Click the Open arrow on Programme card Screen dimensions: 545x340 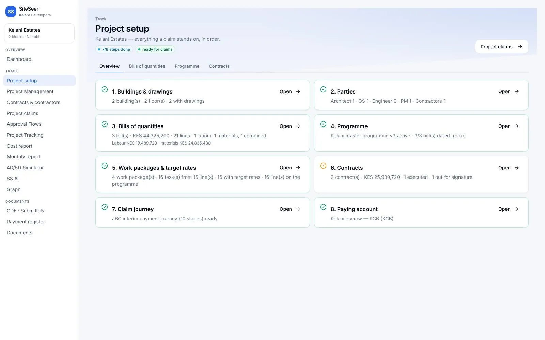click(x=517, y=126)
